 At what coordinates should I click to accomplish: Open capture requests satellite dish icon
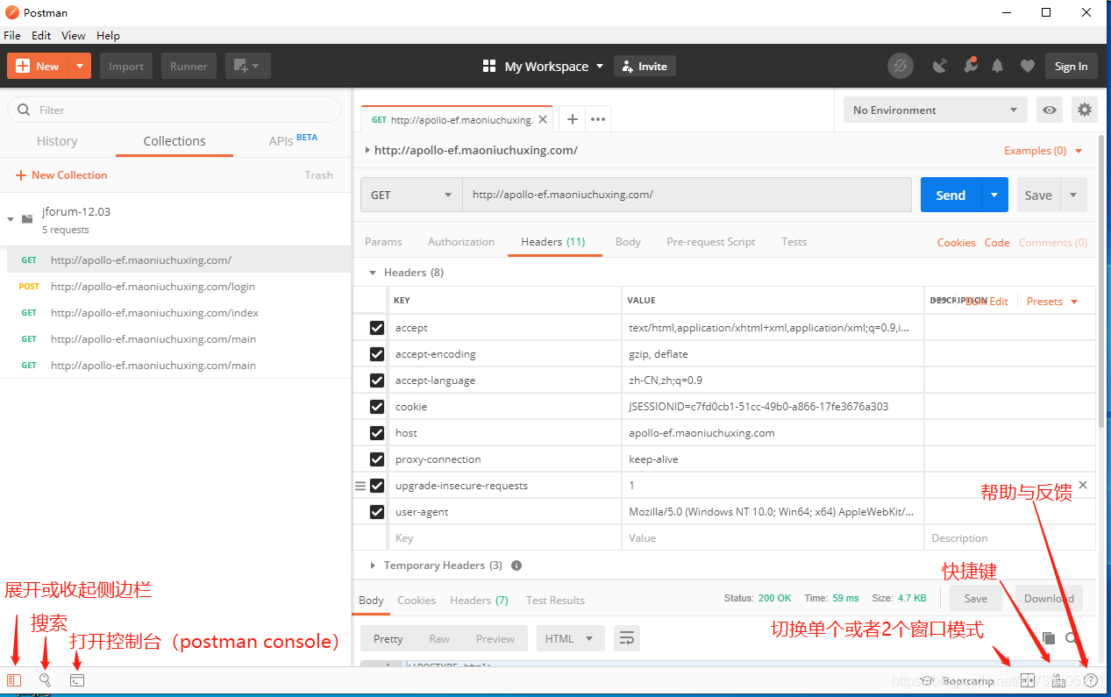coord(940,66)
